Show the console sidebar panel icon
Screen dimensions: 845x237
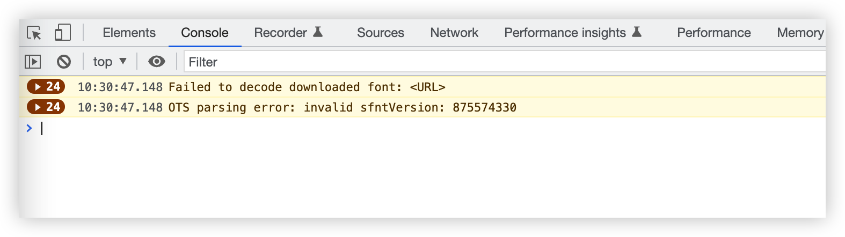33,62
